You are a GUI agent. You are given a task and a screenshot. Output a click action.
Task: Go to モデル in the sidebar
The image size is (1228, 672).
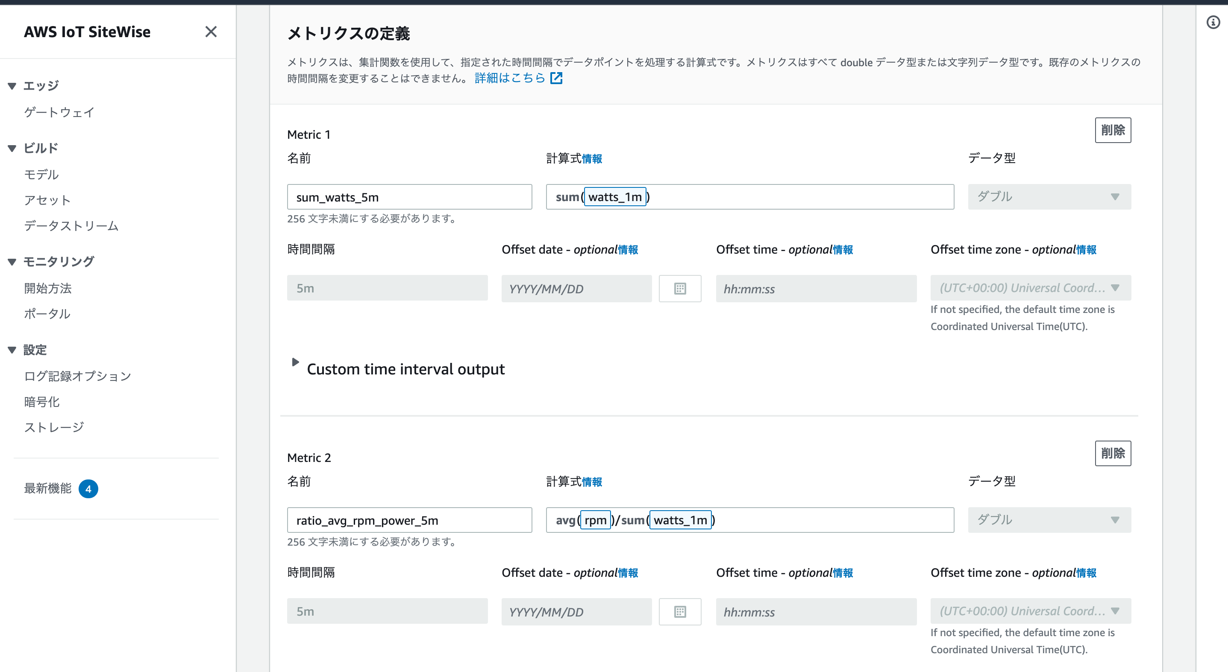tap(41, 174)
